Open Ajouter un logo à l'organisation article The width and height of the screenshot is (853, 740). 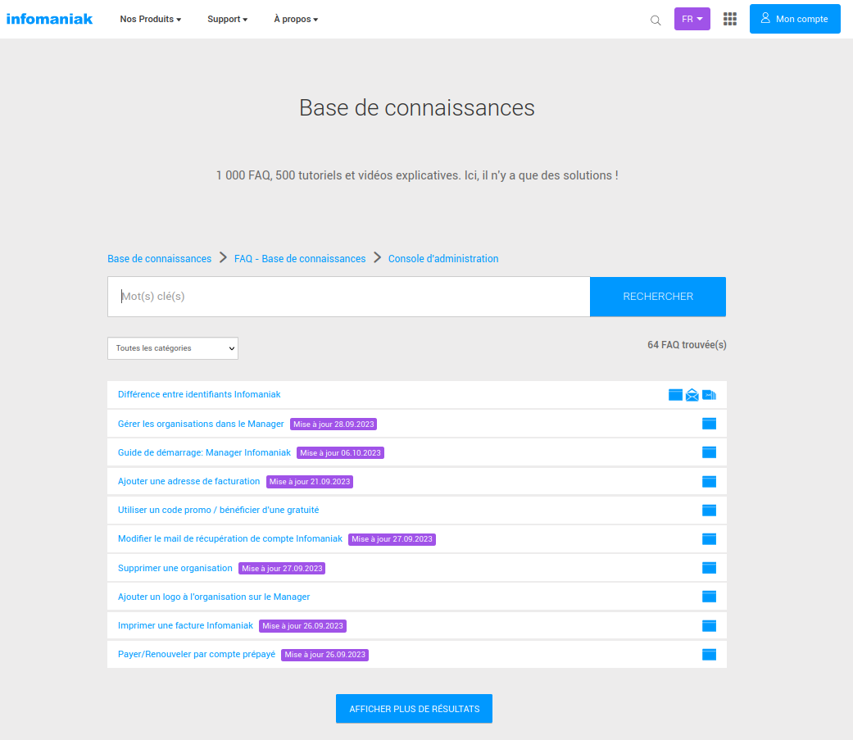pos(214,597)
